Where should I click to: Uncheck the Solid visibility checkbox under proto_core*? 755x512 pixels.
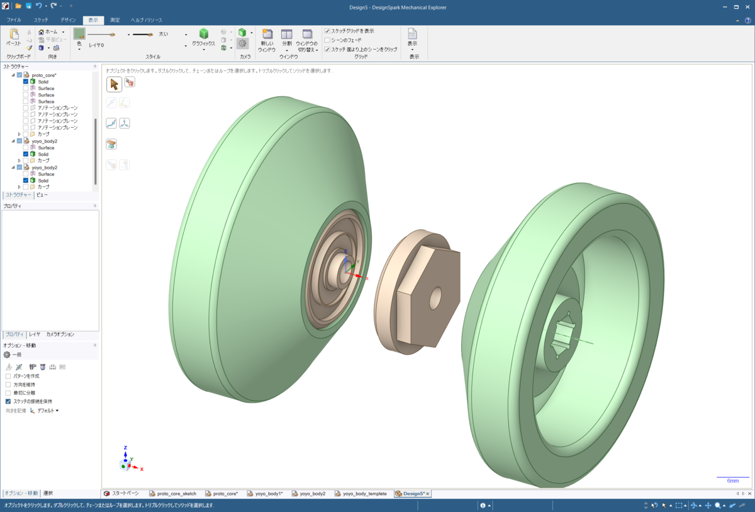point(26,82)
